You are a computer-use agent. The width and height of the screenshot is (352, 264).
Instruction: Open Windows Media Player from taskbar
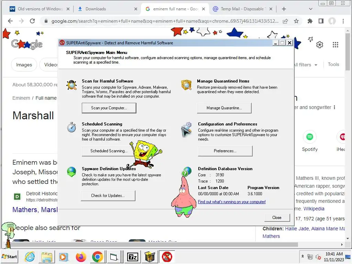pos(63,256)
